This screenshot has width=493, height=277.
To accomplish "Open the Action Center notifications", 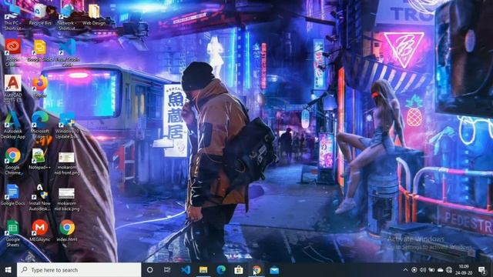I will tap(482, 270).
